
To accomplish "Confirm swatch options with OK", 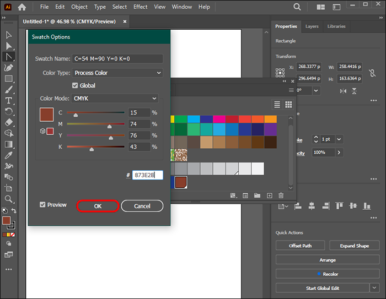I will point(98,206).
